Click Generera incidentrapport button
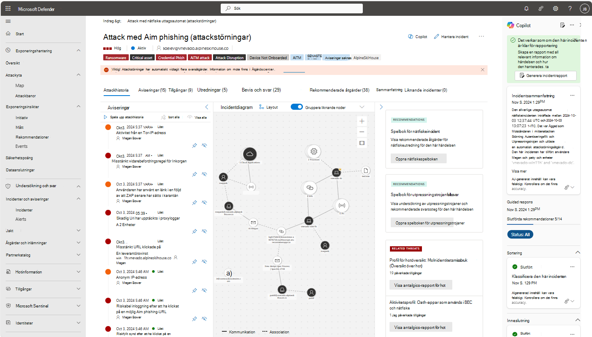 (x=545, y=76)
